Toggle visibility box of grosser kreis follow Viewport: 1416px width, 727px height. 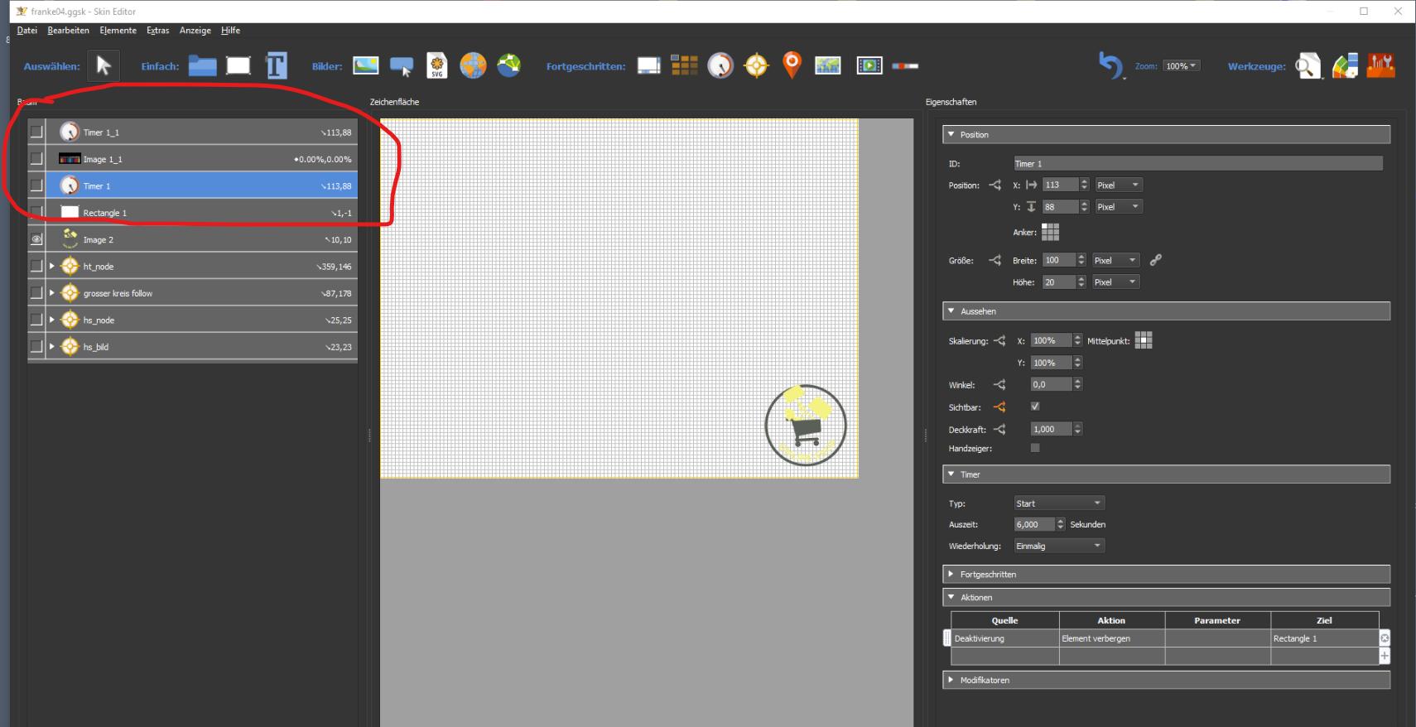(x=36, y=293)
